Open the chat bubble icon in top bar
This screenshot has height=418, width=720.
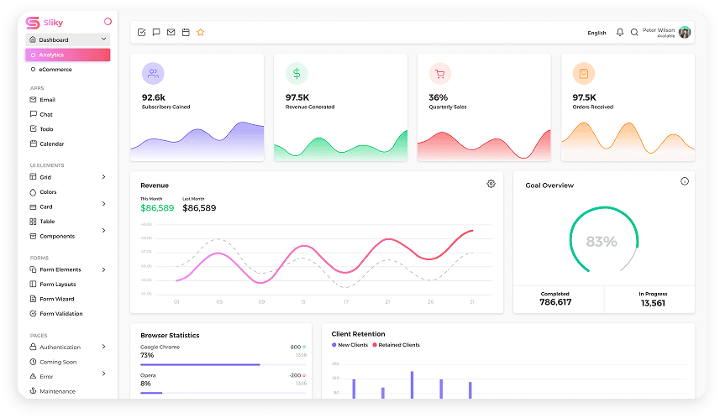pos(155,33)
